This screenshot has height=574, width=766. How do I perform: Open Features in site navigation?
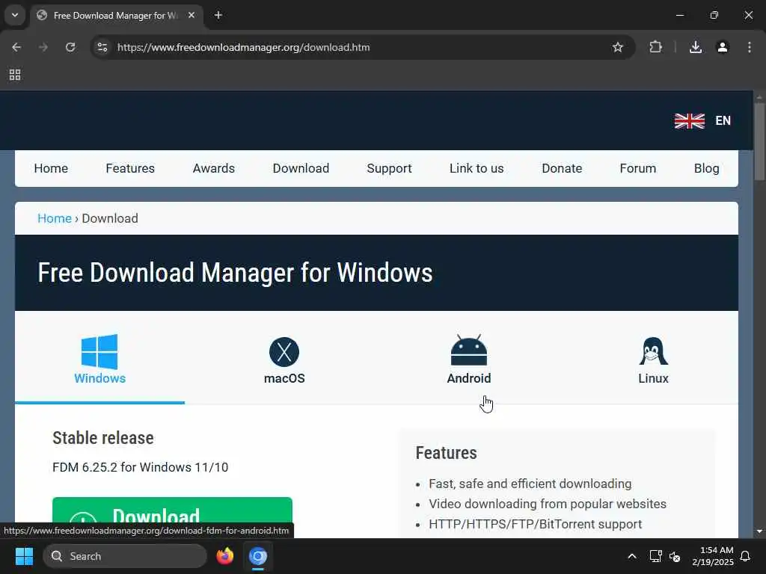coord(130,168)
